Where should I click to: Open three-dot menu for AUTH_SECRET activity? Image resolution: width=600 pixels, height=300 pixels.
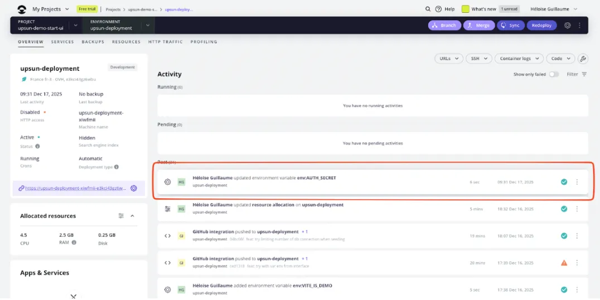tap(577, 182)
